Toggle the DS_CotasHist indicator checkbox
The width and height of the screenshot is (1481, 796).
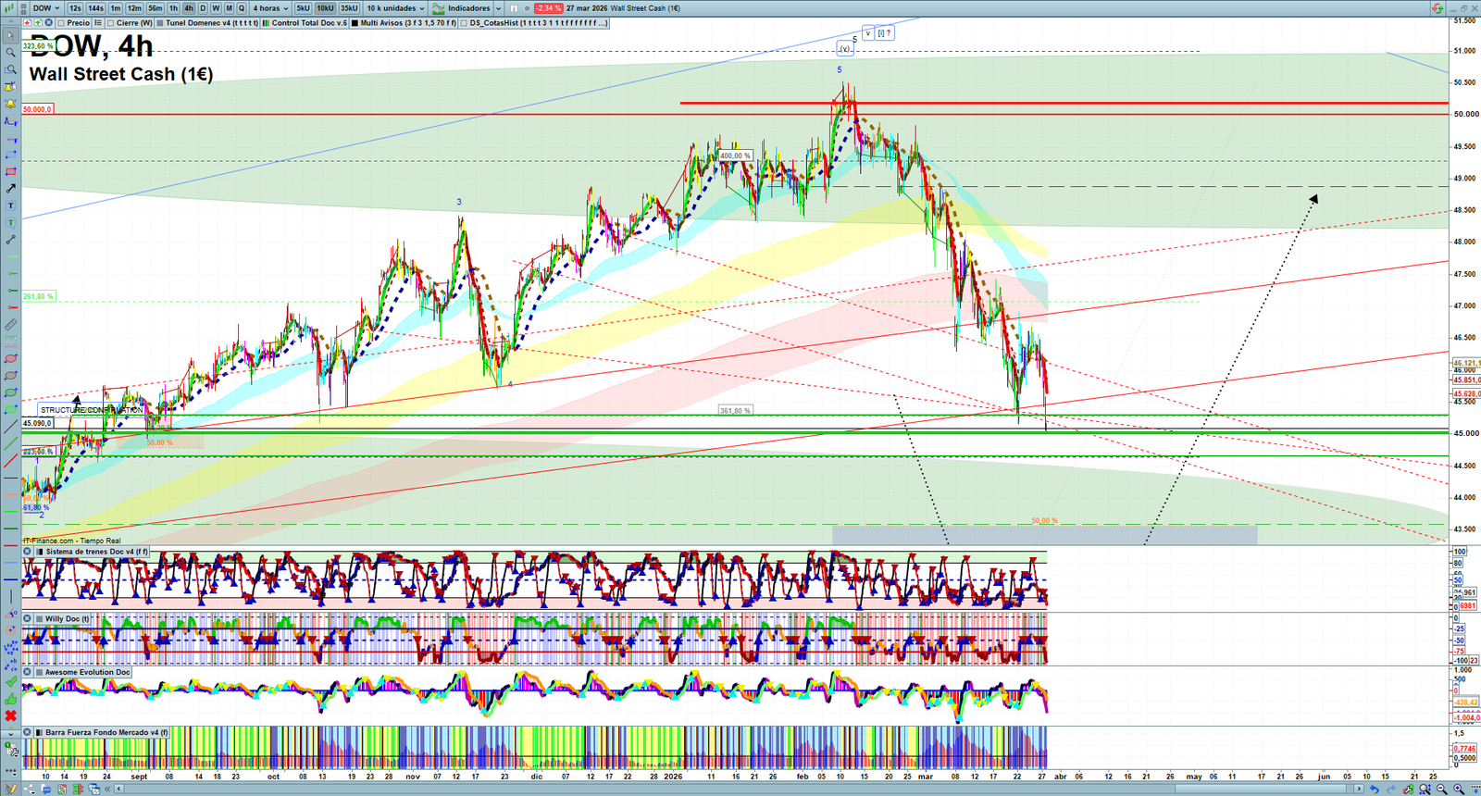tap(464, 23)
